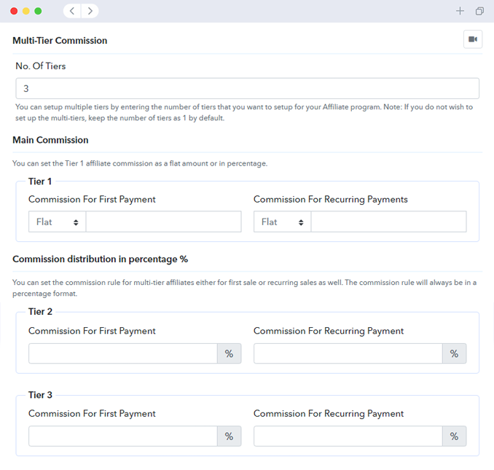Image resolution: width=494 pixels, height=470 pixels.
Task: Click the red close window button
Action: 14,11
